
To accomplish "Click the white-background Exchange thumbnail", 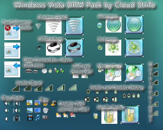I will click(113, 47).
